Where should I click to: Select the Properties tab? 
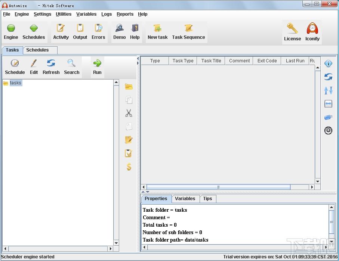[156, 199]
